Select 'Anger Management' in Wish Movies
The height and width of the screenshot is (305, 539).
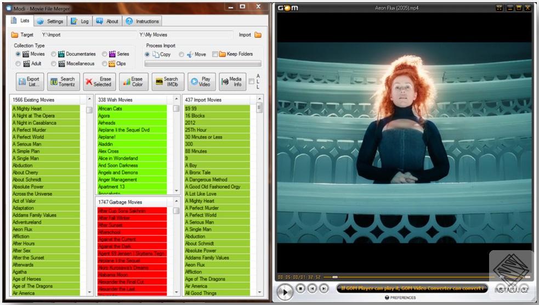click(x=132, y=180)
